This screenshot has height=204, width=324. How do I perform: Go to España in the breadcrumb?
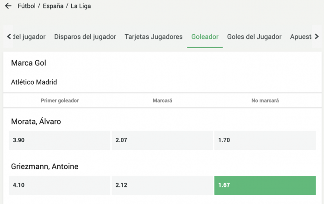[52, 7]
